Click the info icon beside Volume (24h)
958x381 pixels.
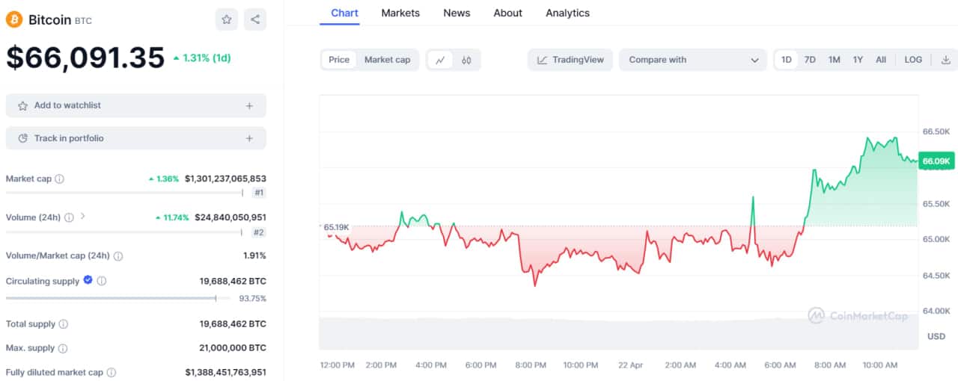(x=69, y=217)
